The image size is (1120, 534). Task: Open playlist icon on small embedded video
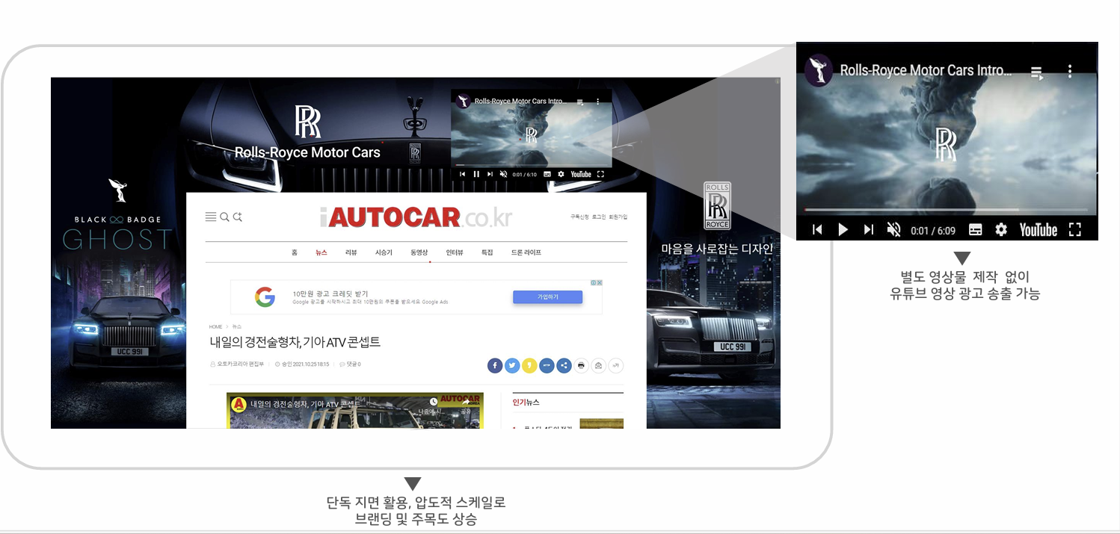pyautogui.click(x=579, y=101)
